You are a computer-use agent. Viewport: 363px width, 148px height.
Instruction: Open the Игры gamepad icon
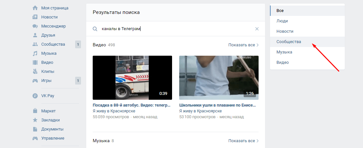[35, 80]
